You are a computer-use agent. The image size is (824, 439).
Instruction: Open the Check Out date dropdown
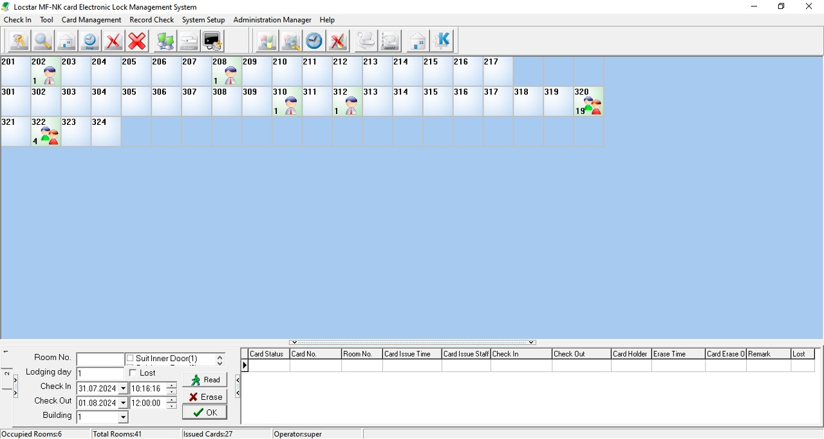tap(123, 403)
